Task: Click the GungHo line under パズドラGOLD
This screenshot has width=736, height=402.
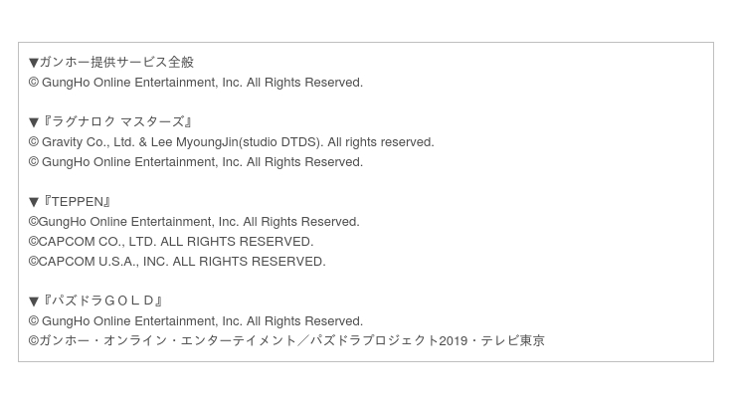Action: pos(196,320)
